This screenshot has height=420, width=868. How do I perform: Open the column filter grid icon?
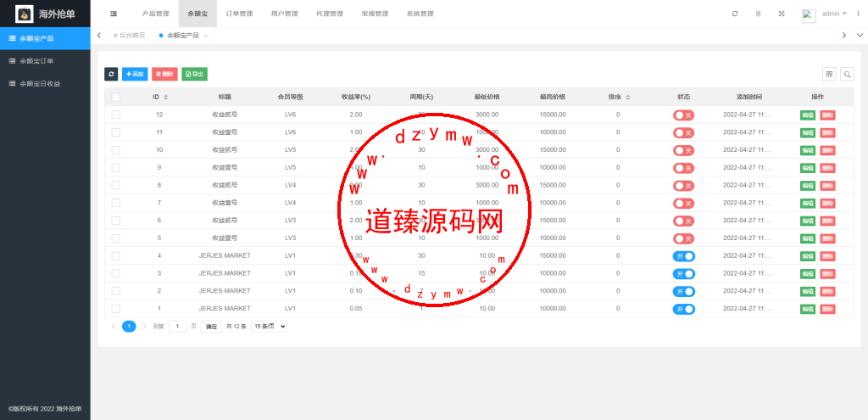point(829,74)
